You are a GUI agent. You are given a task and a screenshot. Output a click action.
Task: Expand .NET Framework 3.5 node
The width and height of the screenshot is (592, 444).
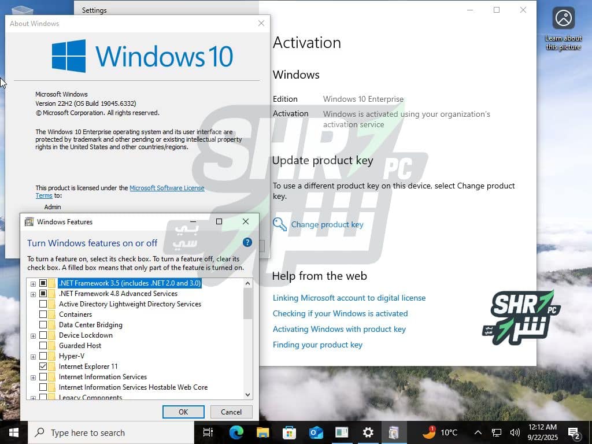[x=33, y=283]
